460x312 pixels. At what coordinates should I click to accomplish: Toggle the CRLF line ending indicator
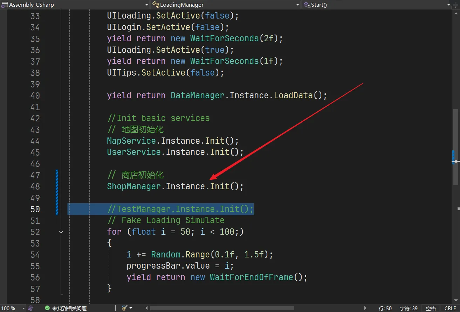(450, 308)
